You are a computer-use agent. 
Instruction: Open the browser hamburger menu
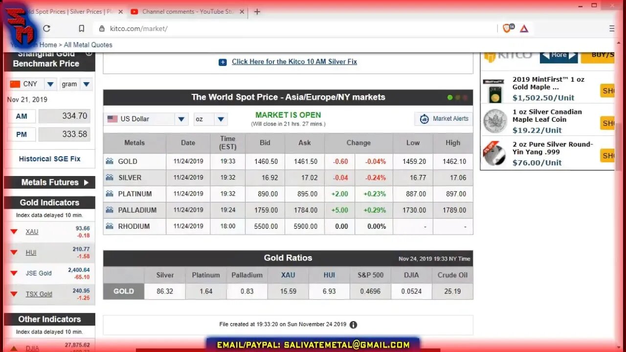tap(612, 29)
